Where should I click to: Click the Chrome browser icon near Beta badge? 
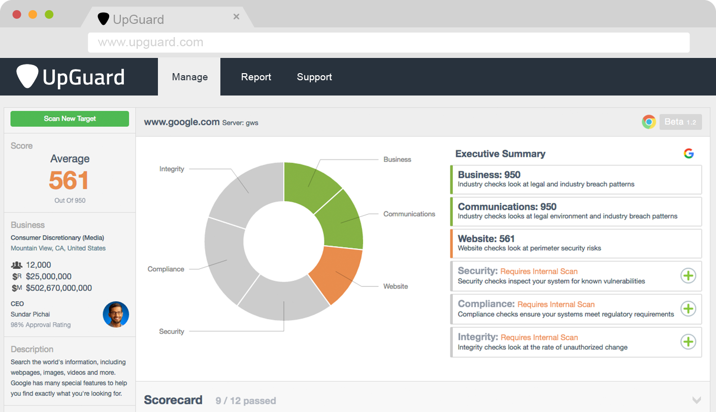click(648, 122)
